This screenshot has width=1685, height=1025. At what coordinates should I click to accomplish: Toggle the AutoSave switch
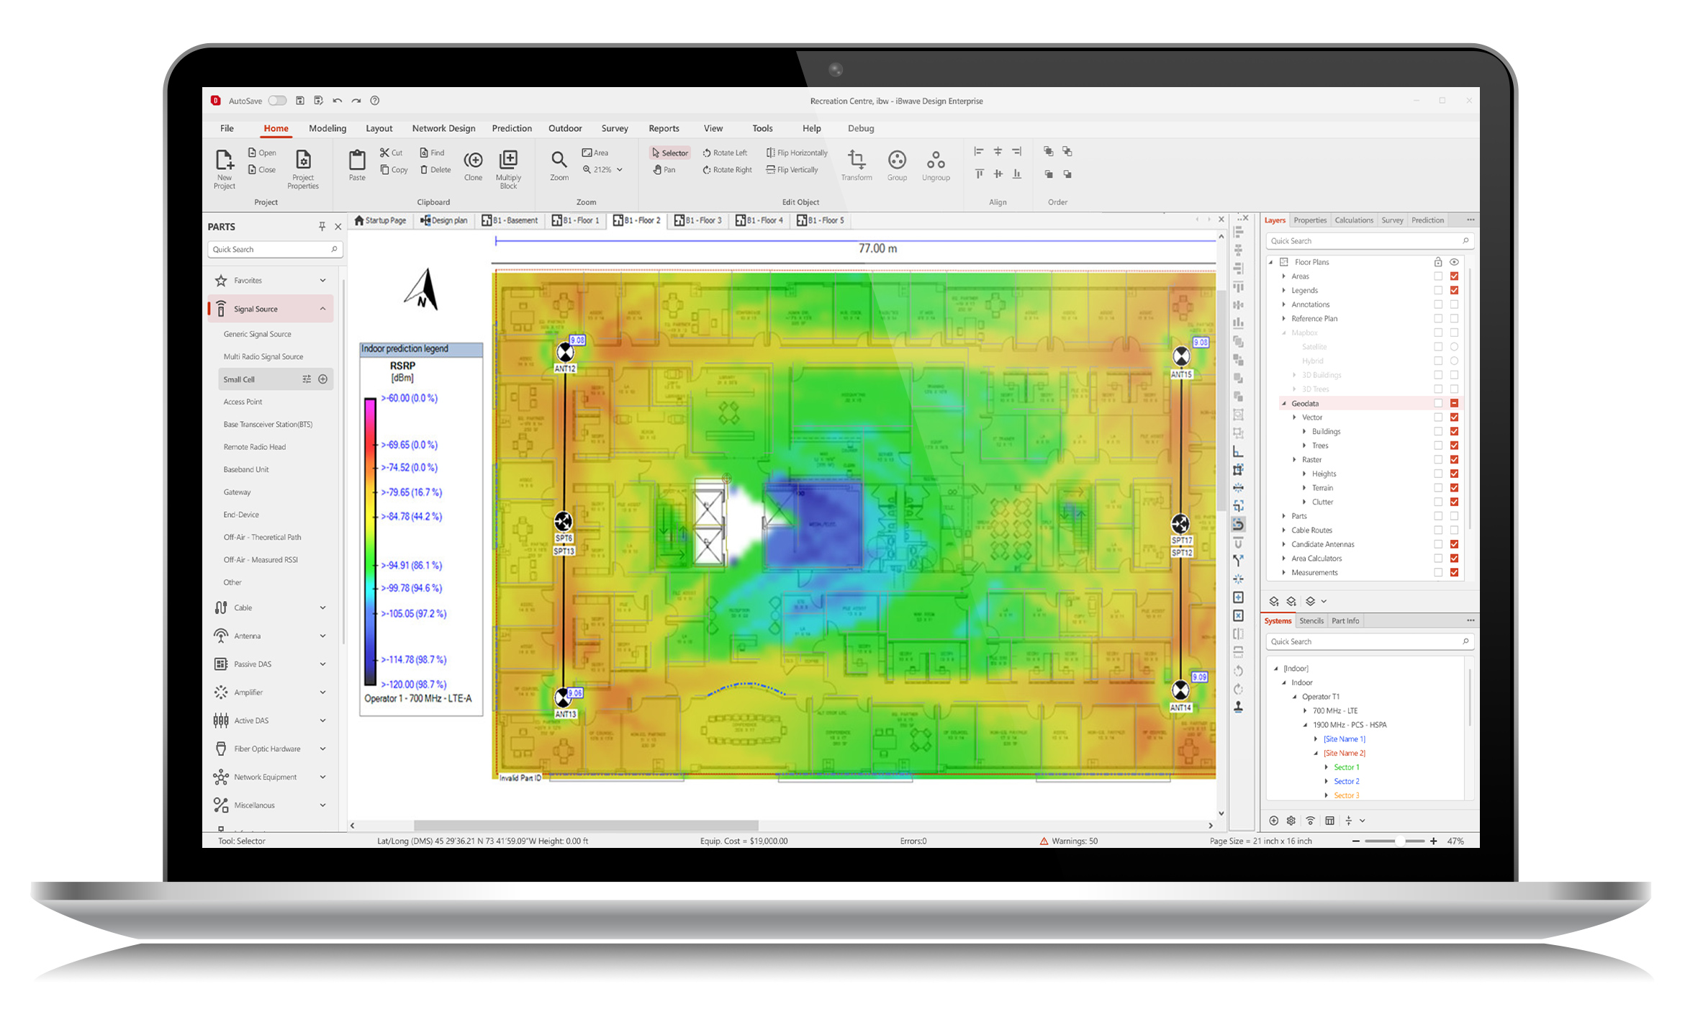tap(277, 101)
